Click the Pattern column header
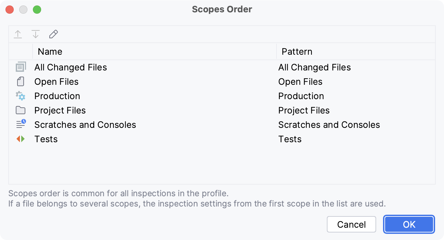The width and height of the screenshot is (444, 240). [297, 51]
